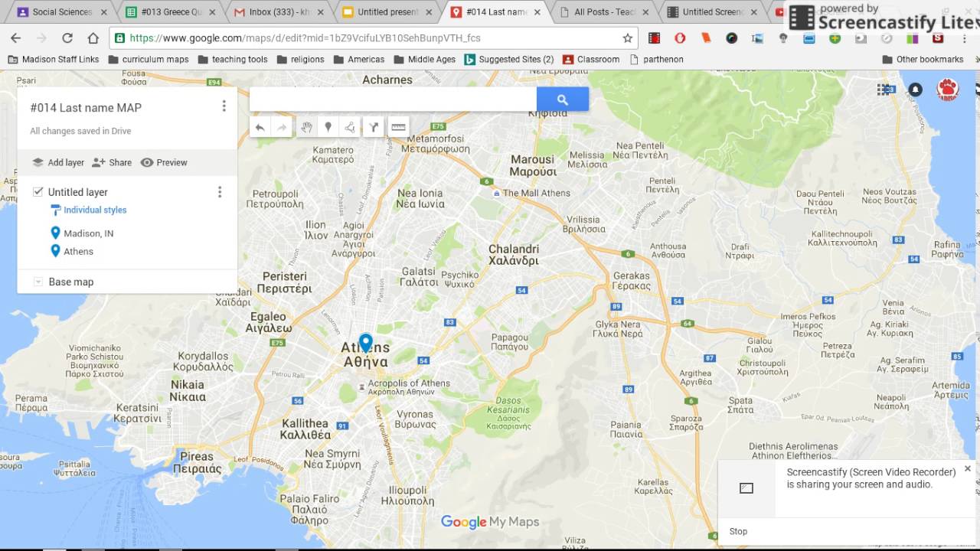The width and height of the screenshot is (980, 551).
Task: Click the browser back arrow
Action: pos(15,37)
